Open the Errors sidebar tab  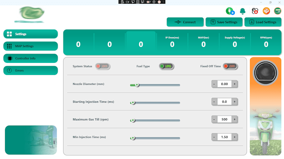30,70
